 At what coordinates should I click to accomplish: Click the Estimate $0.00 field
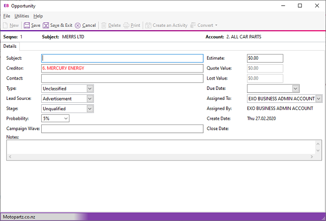265,58
